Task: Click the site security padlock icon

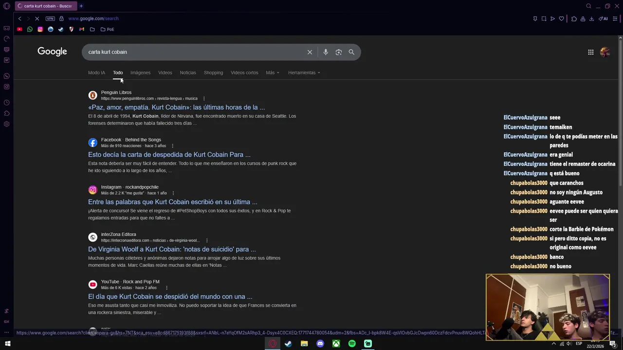Action: point(61,18)
